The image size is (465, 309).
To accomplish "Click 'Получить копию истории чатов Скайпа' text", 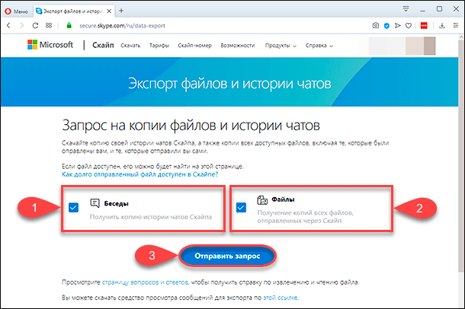I will click(151, 217).
